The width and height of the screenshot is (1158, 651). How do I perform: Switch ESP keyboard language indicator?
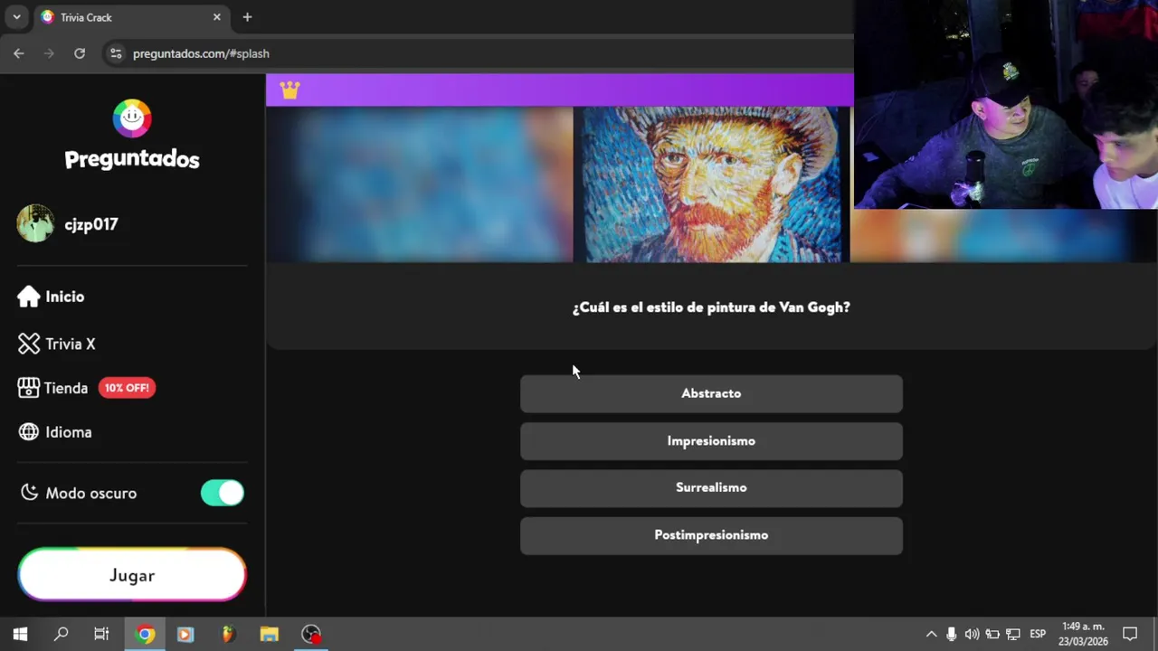[x=1038, y=634]
